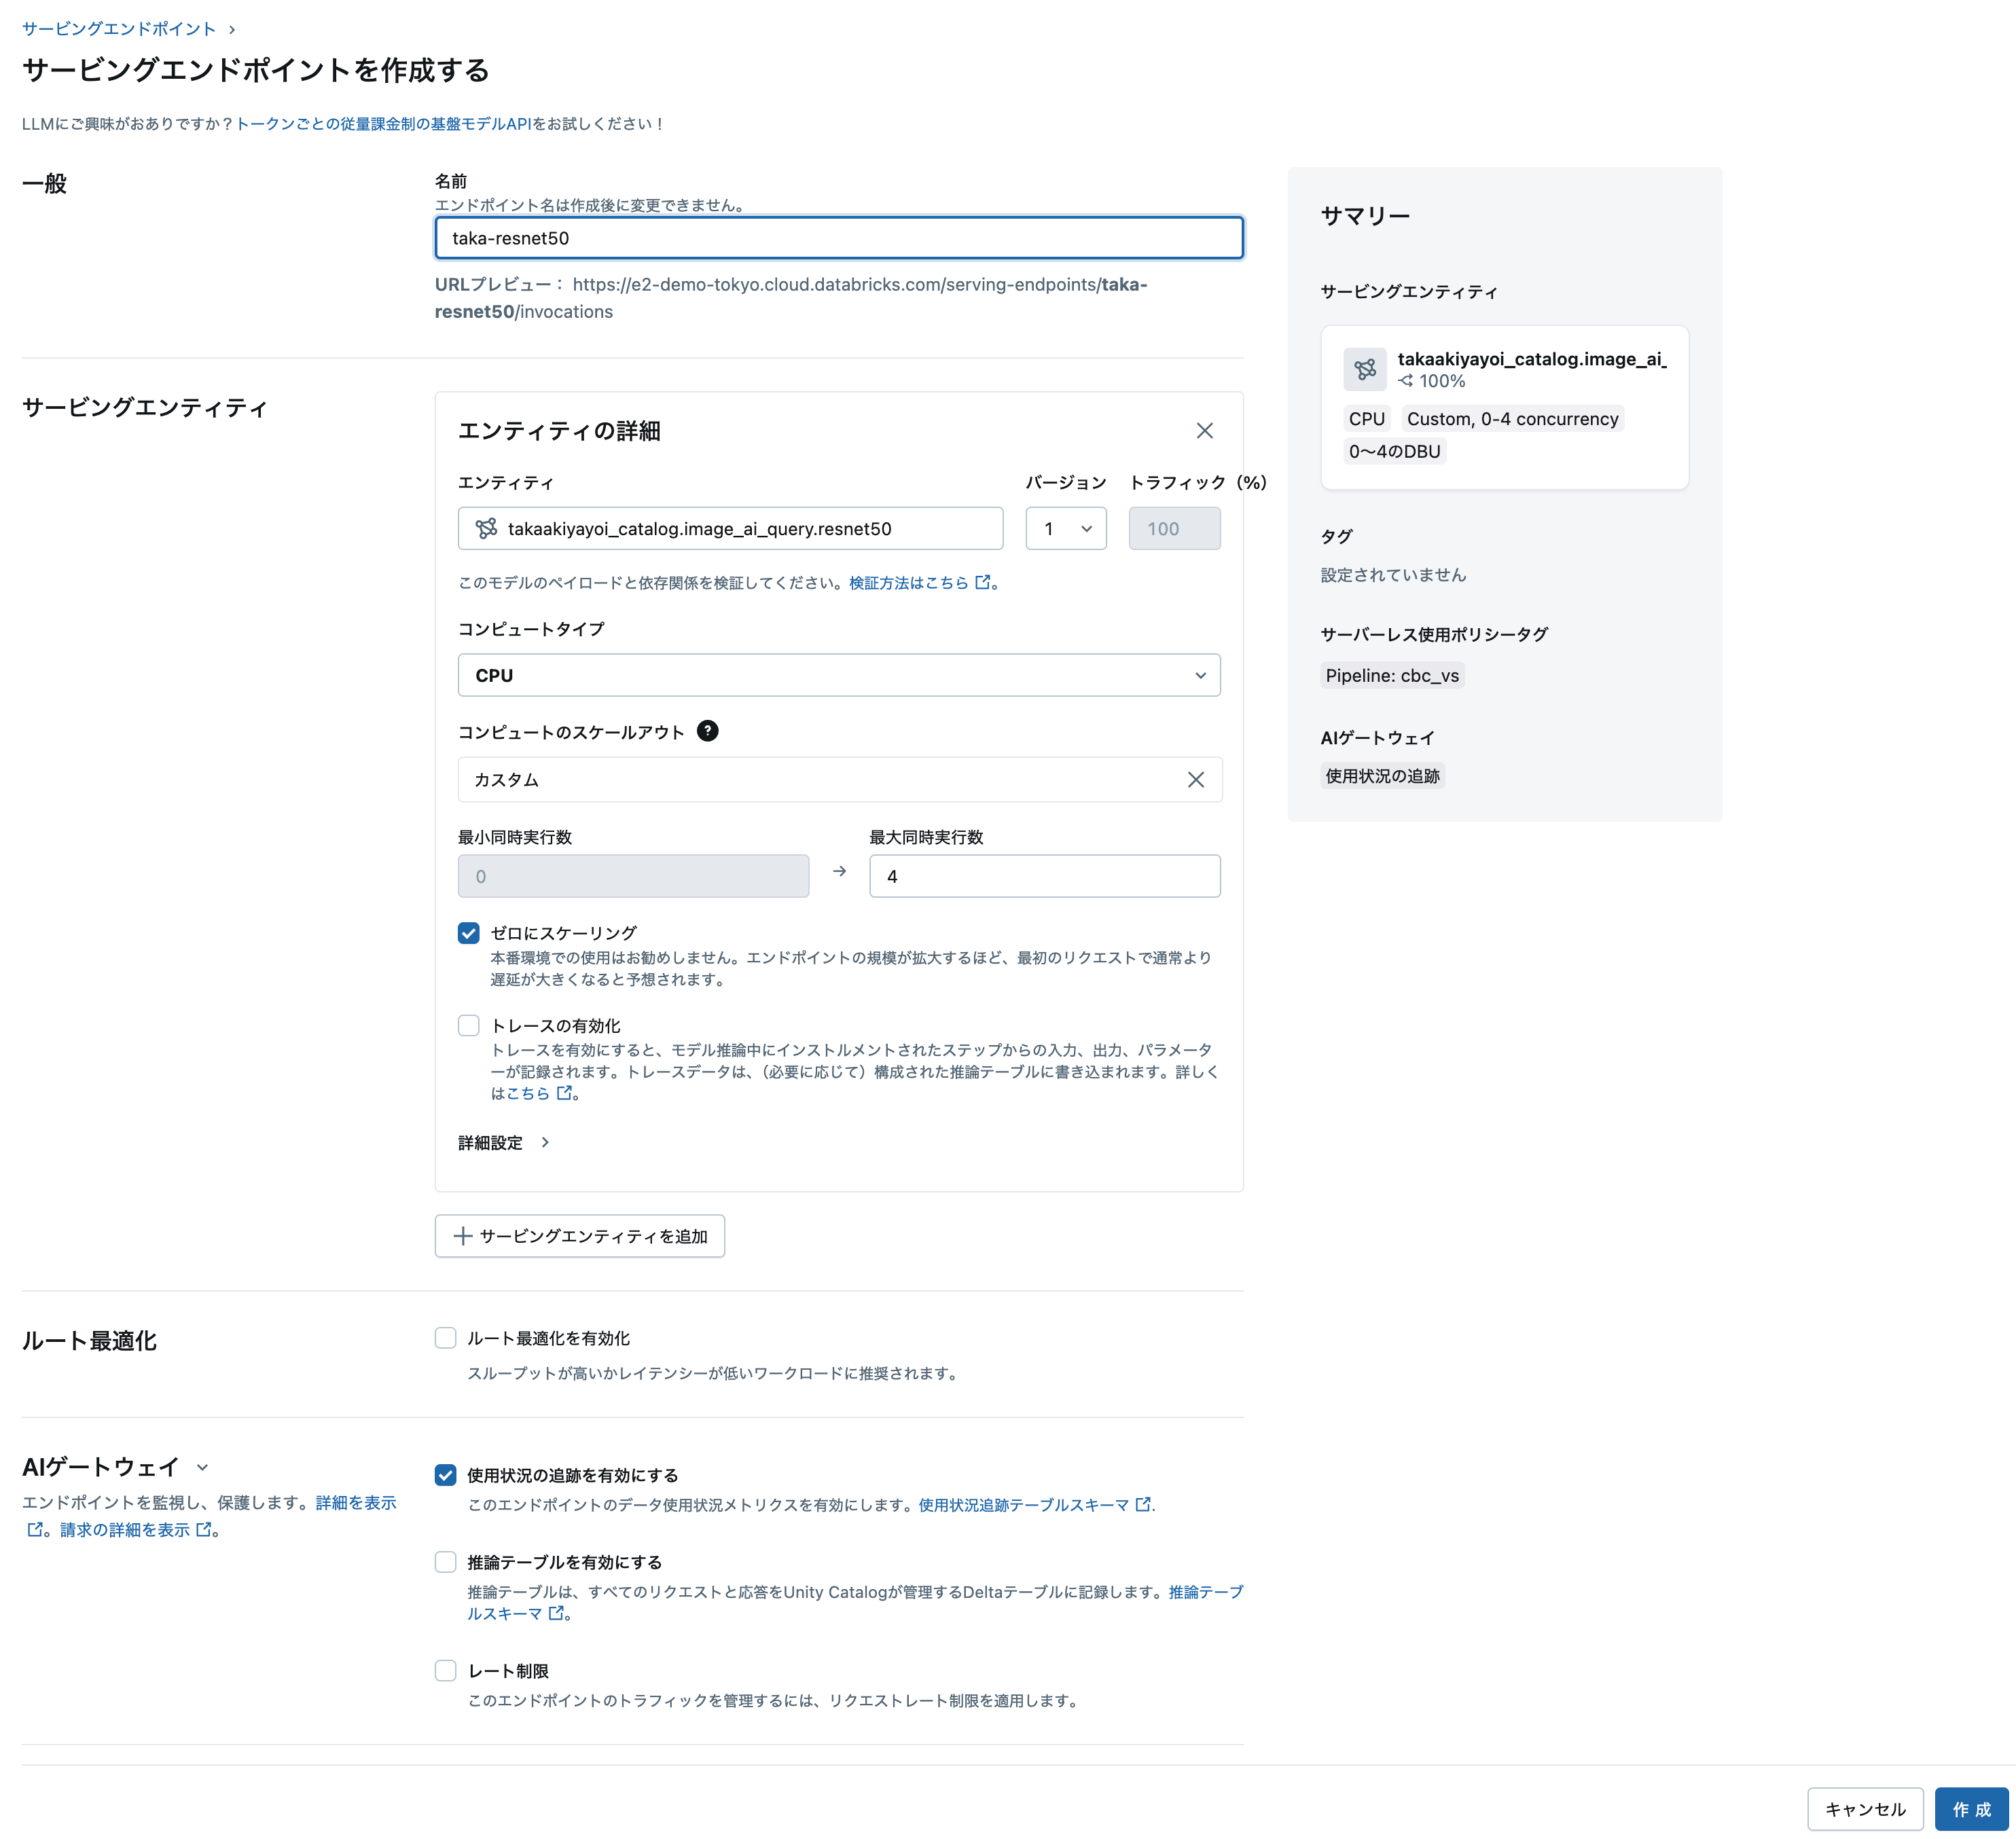Close the エンティティの詳細 panel with the X icon

coord(1205,431)
